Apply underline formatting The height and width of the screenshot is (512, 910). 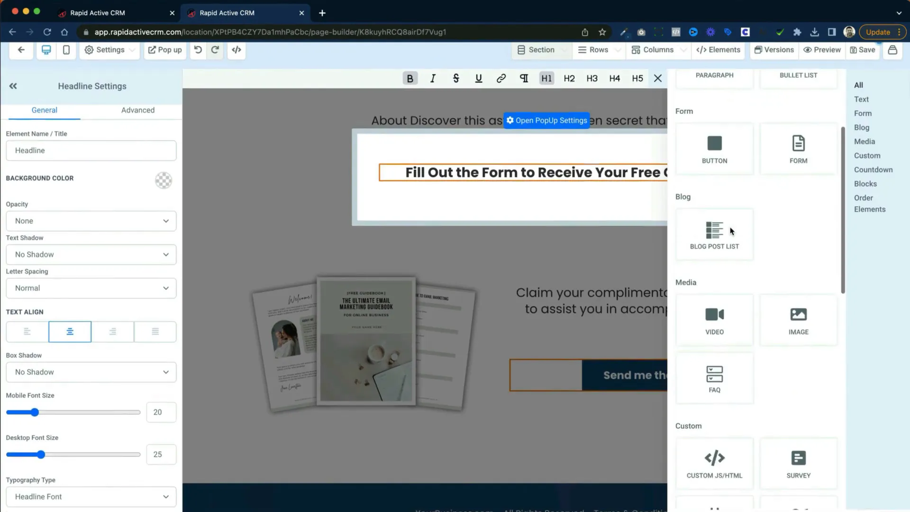pos(478,78)
